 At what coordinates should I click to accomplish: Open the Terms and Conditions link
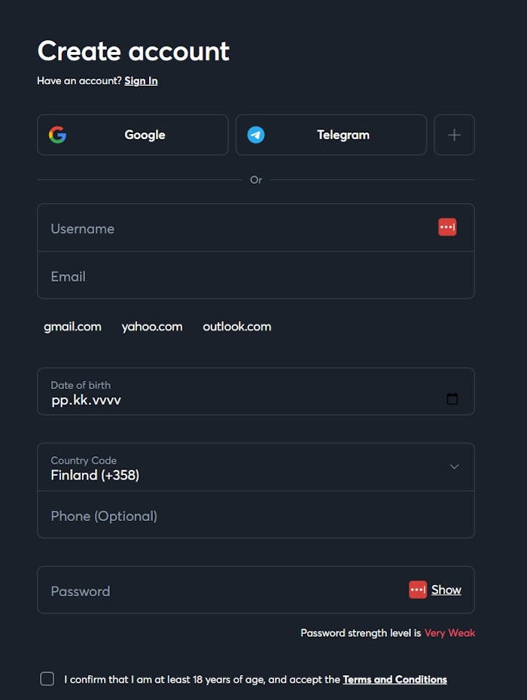point(394,679)
